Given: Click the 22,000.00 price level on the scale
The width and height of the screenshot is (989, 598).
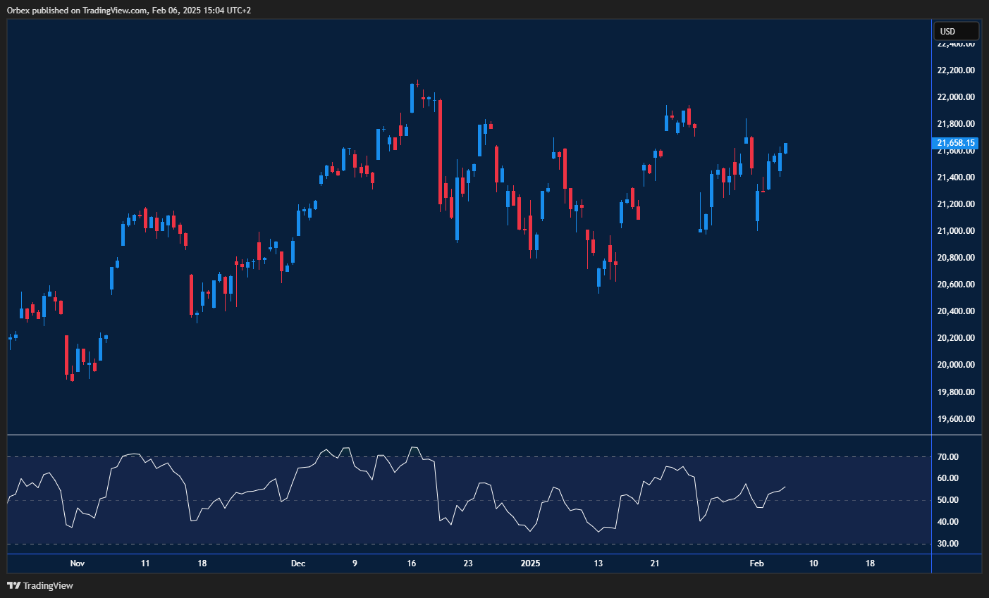Looking at the screenshot, I should (954, 96).
